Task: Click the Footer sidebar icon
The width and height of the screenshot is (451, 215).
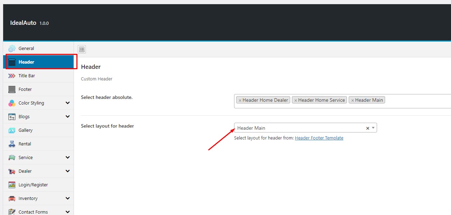Action: click(x=12, y=89)
